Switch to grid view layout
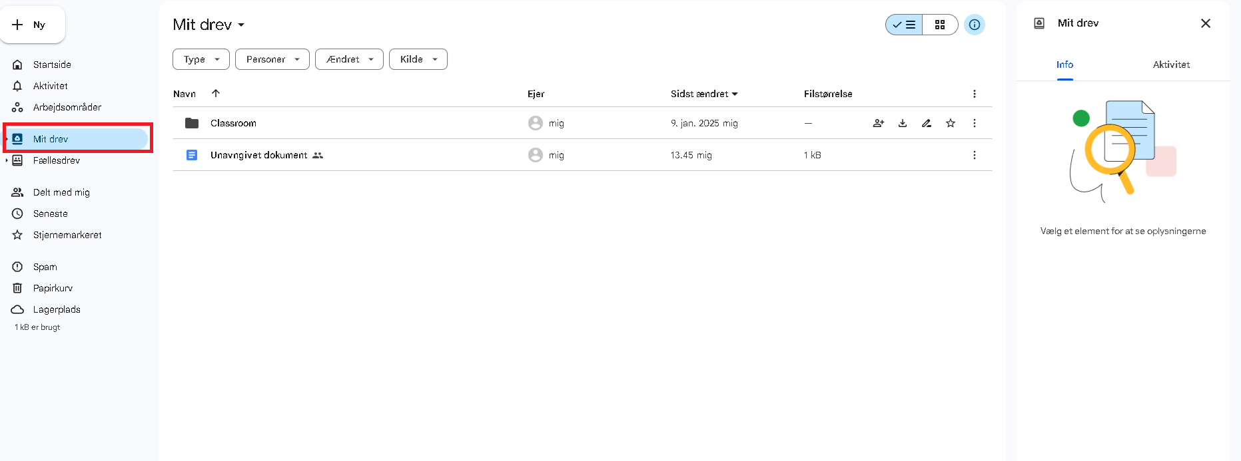The width and height of the screenshot is (1241, 461). click(939, 25)
